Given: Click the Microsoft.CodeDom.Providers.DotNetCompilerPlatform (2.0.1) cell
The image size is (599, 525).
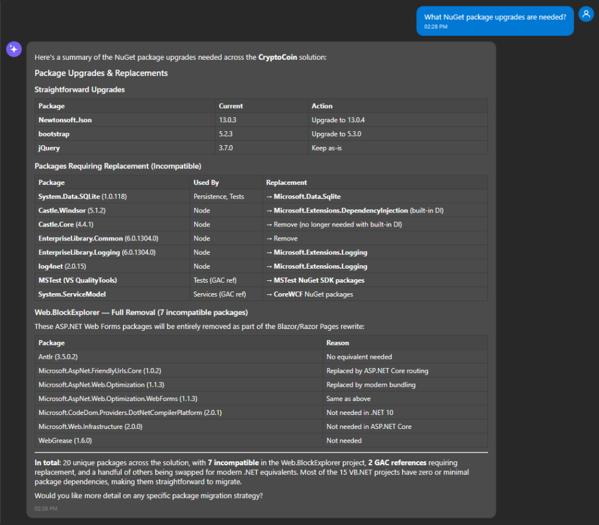Looking at the screenshot, I should coord(179,413).
